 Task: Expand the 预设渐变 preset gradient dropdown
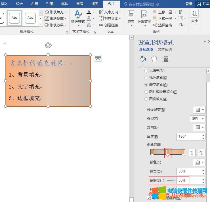point(199,110)
